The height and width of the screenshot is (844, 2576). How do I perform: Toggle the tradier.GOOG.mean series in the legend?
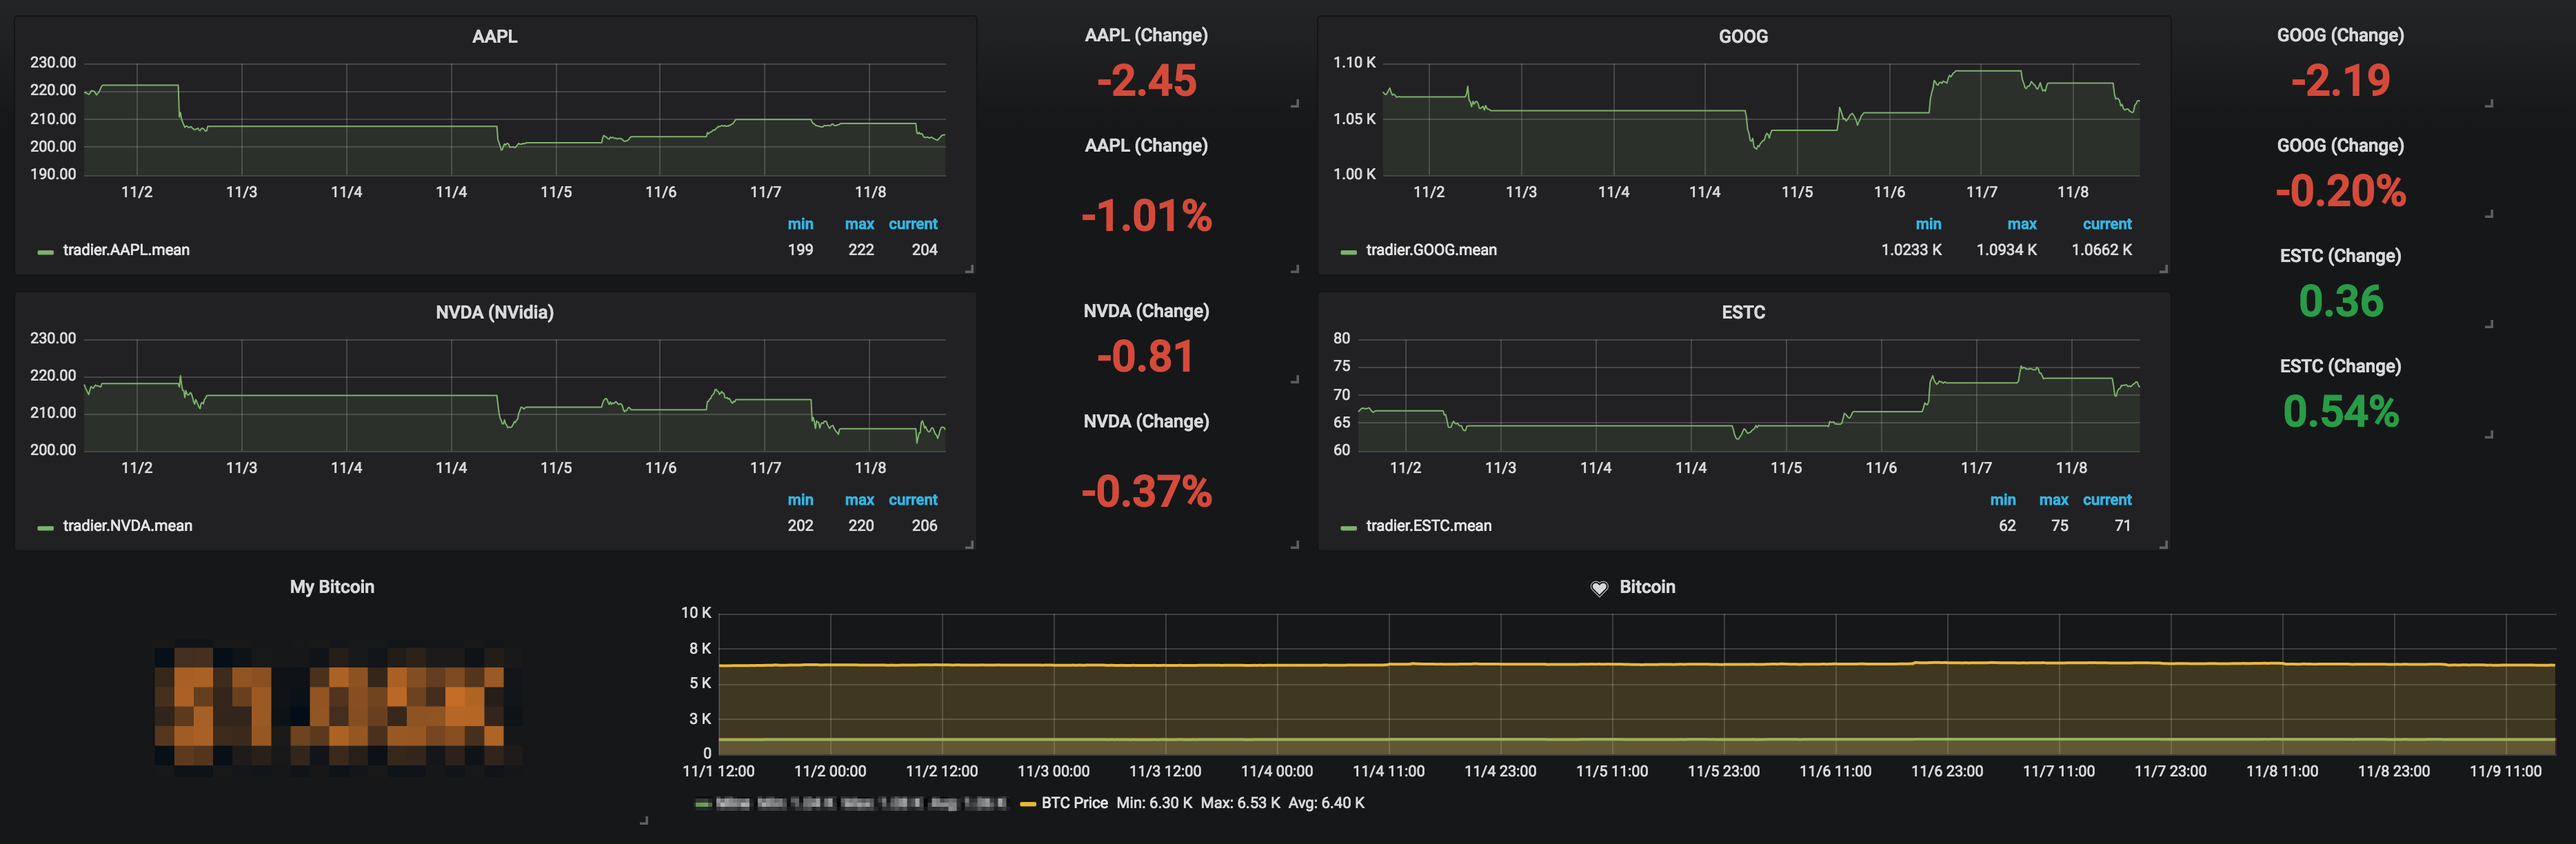(1431, 250)
